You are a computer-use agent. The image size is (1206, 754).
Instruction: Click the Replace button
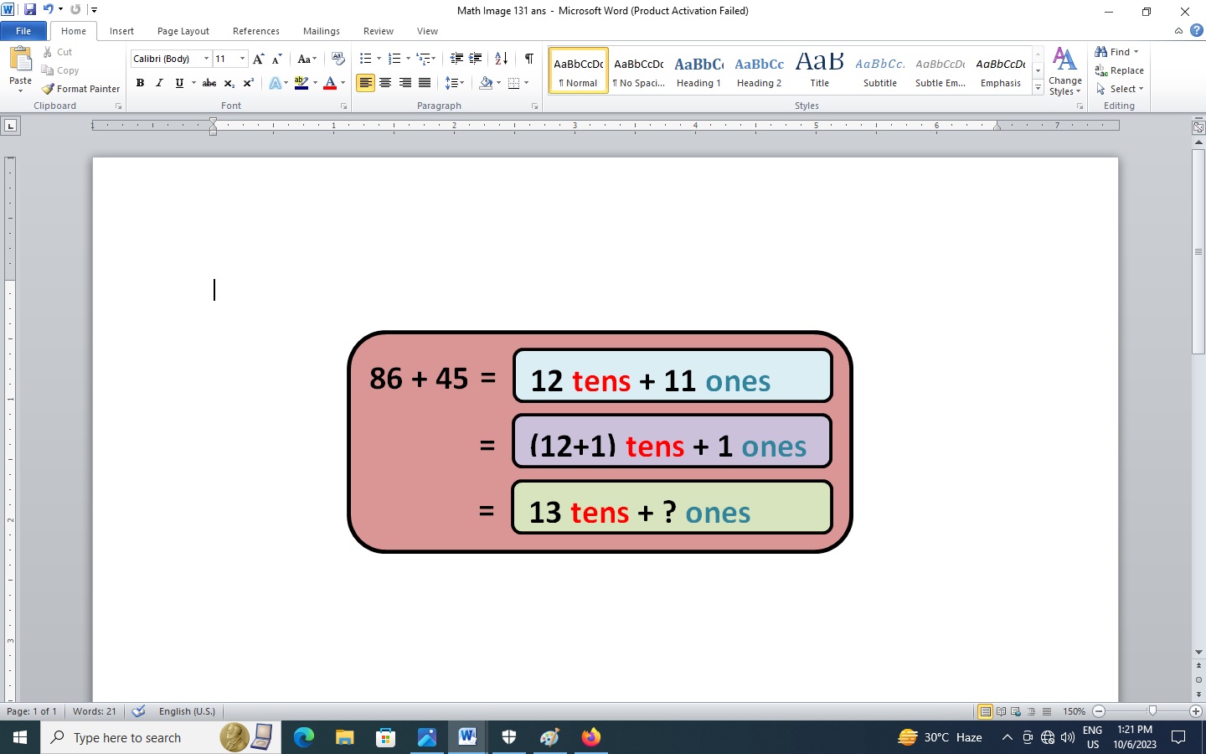pos(1120,70)
